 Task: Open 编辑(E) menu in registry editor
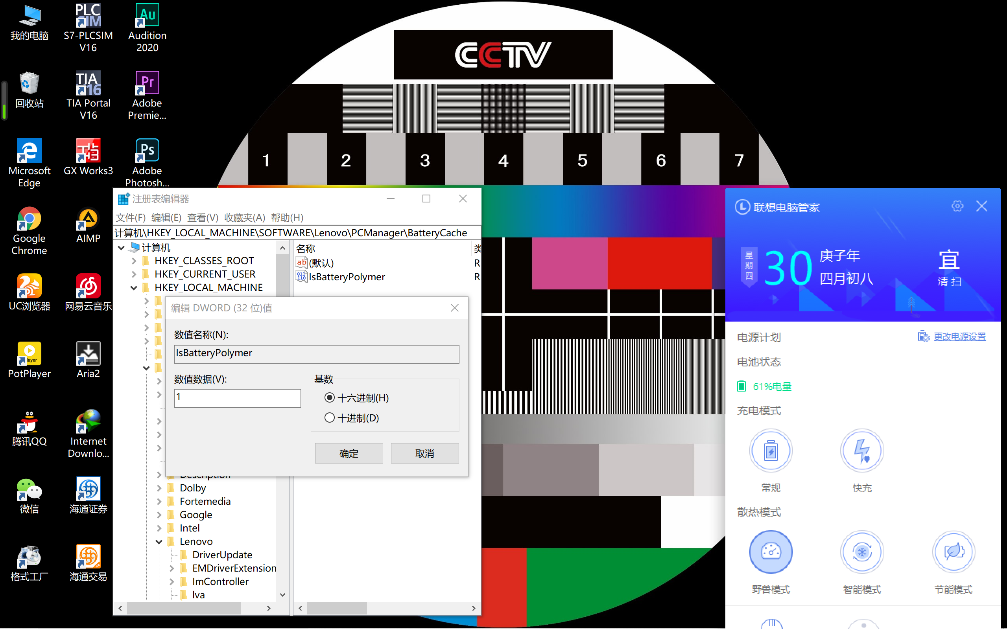coord(166,217)
